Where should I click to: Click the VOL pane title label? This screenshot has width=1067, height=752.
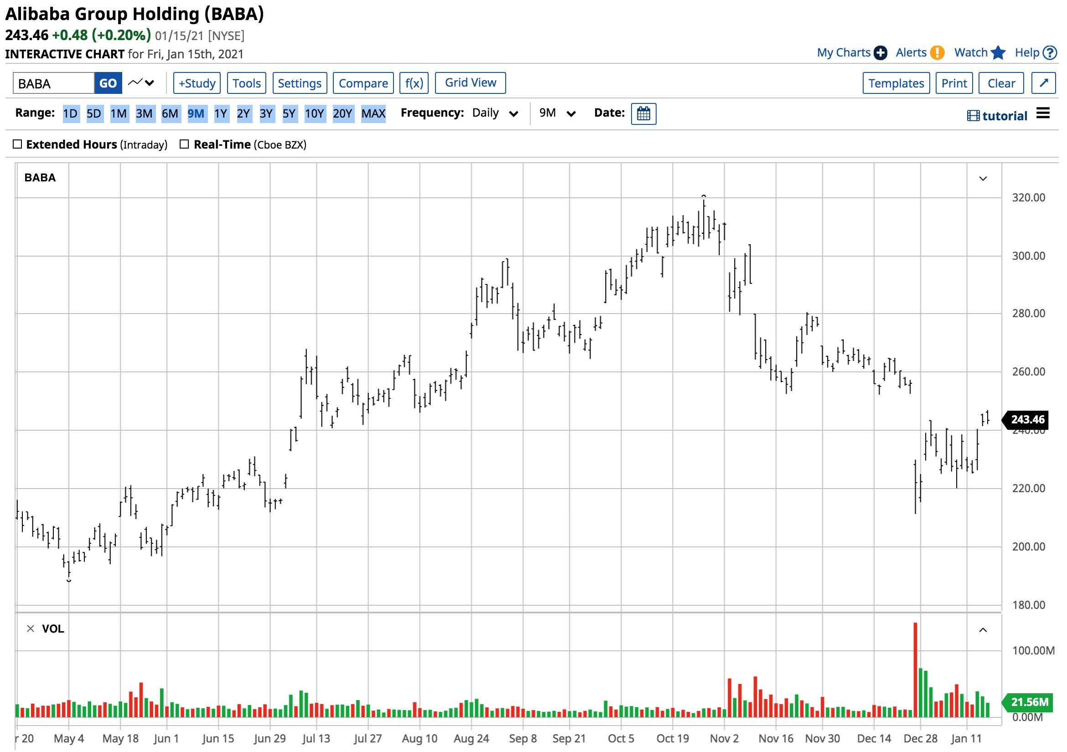(53, 629)
